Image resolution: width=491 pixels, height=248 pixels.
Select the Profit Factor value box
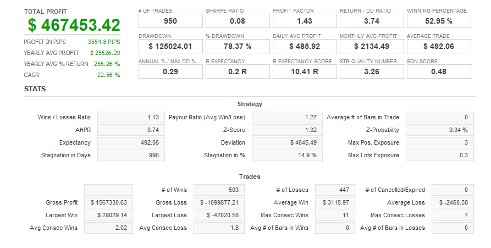(304, 21)
